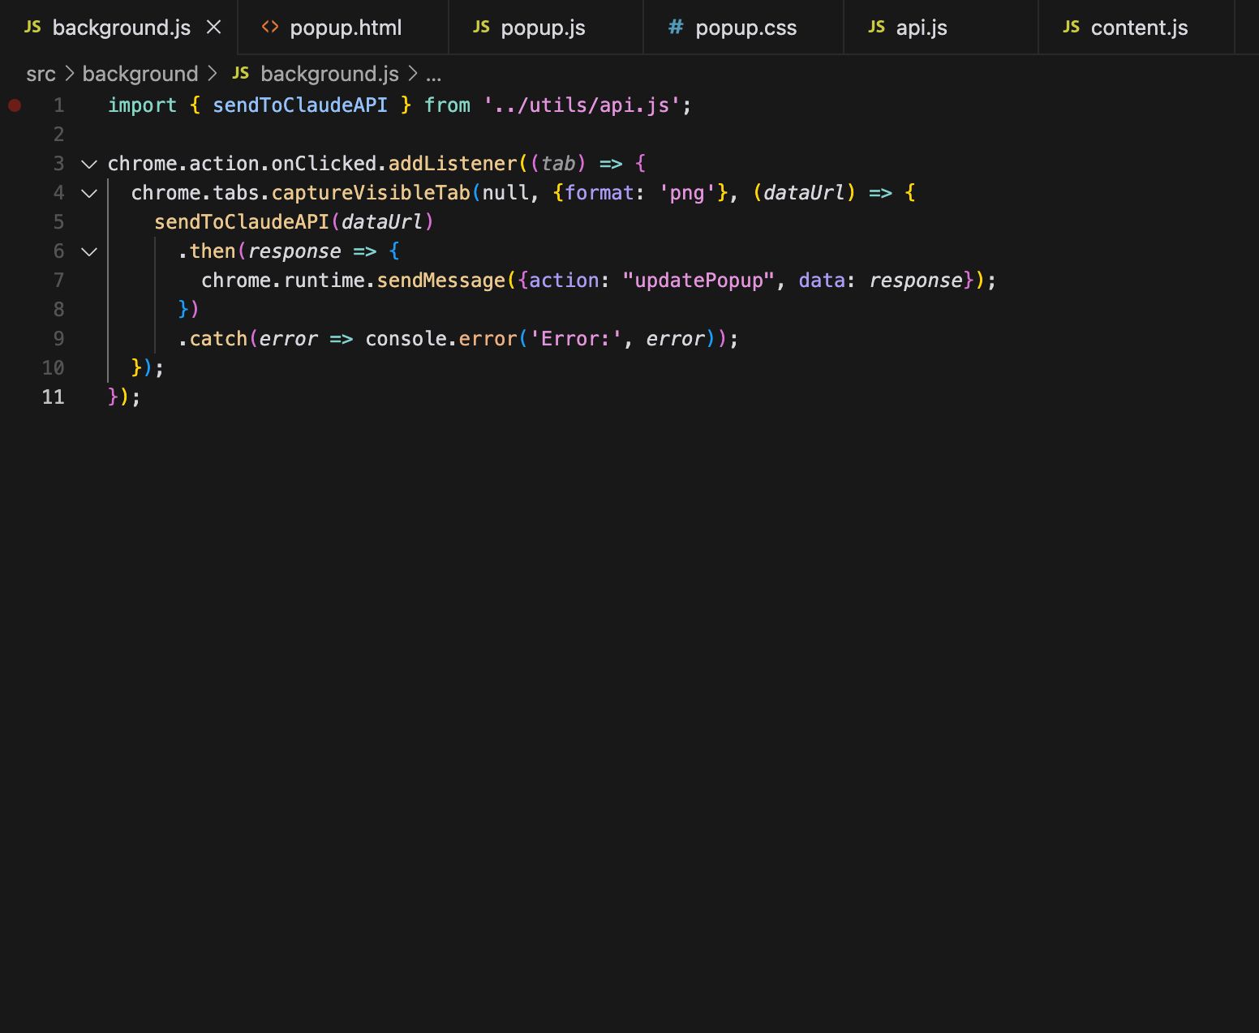The height and width of the screenshot is (1033, 1259).
Task: Select line number 9 in the gutter
Action: 58,339
